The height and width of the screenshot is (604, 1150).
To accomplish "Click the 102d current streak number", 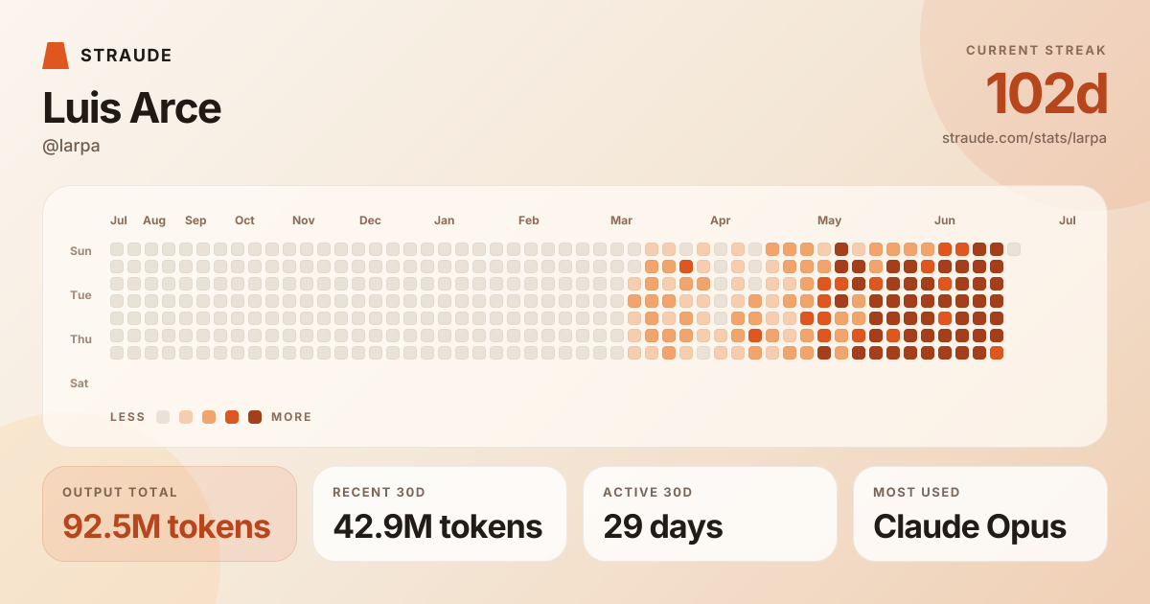I will pos(1046,94).
